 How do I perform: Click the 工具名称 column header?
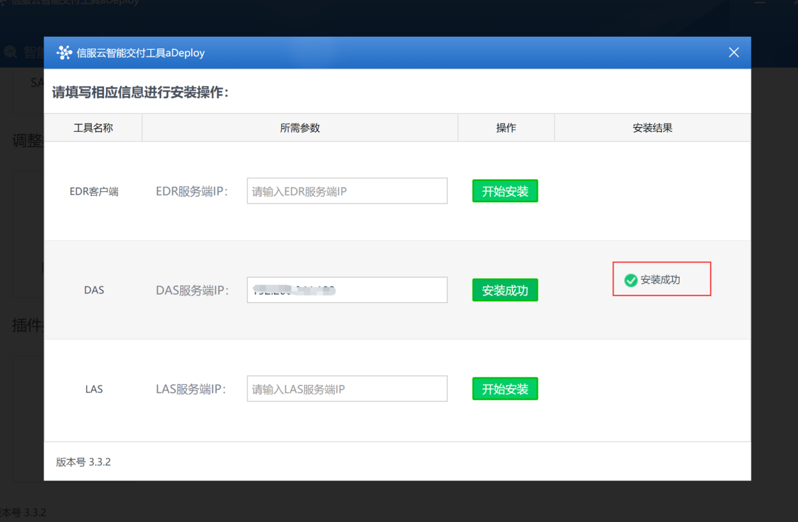click(93, 128)
